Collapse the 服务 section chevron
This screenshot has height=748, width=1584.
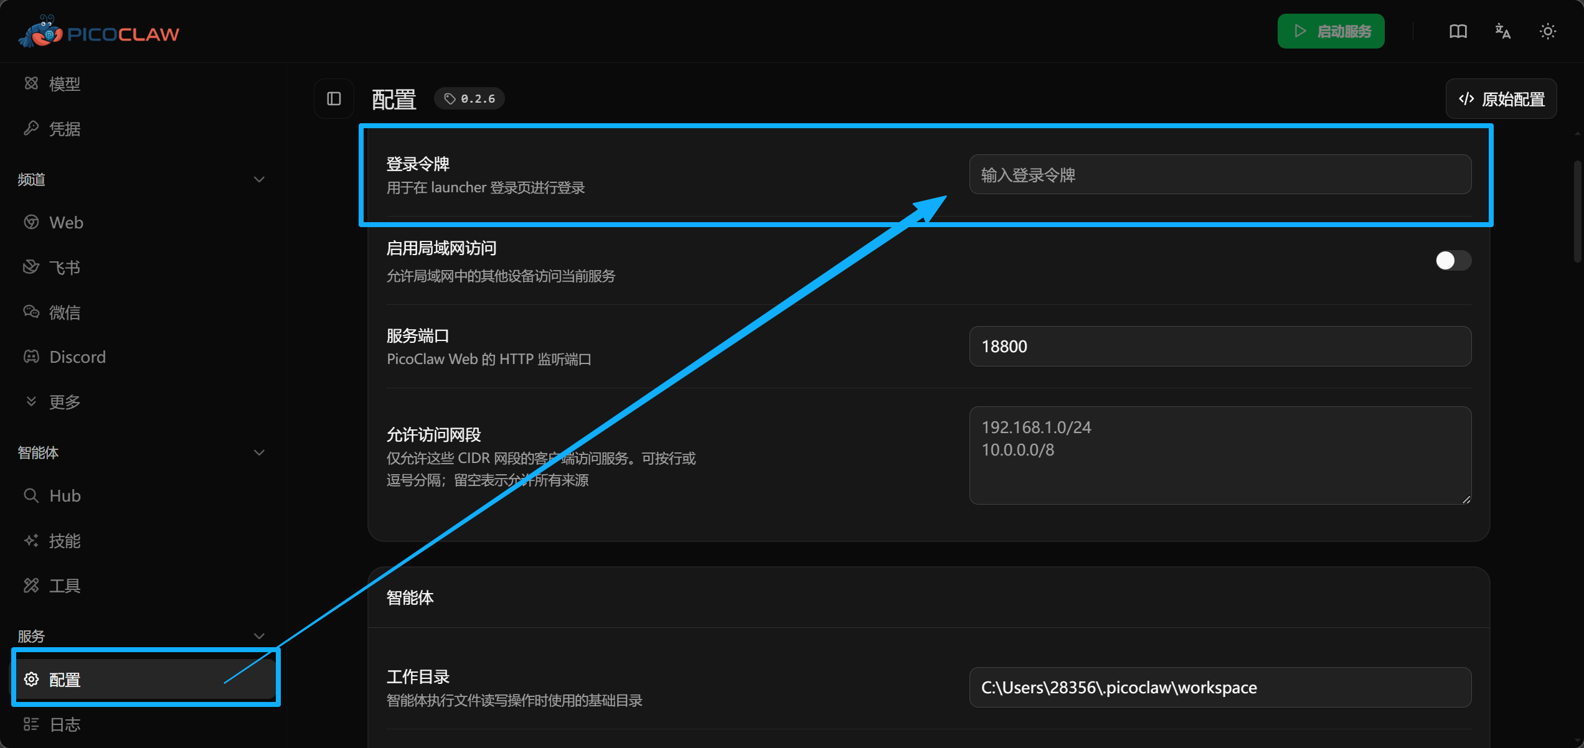259,636
